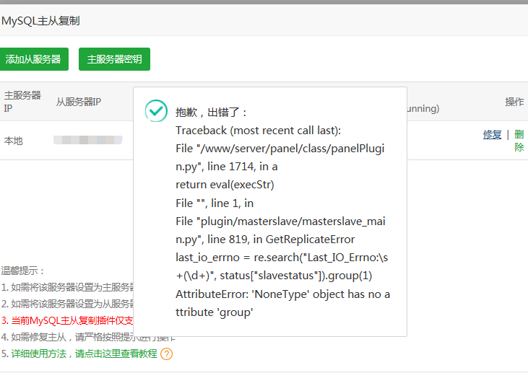Click the red tip 3 当前MySQL主从复制插件 text
This screenshot has height=373, width=528.
(x=67, y=320)
